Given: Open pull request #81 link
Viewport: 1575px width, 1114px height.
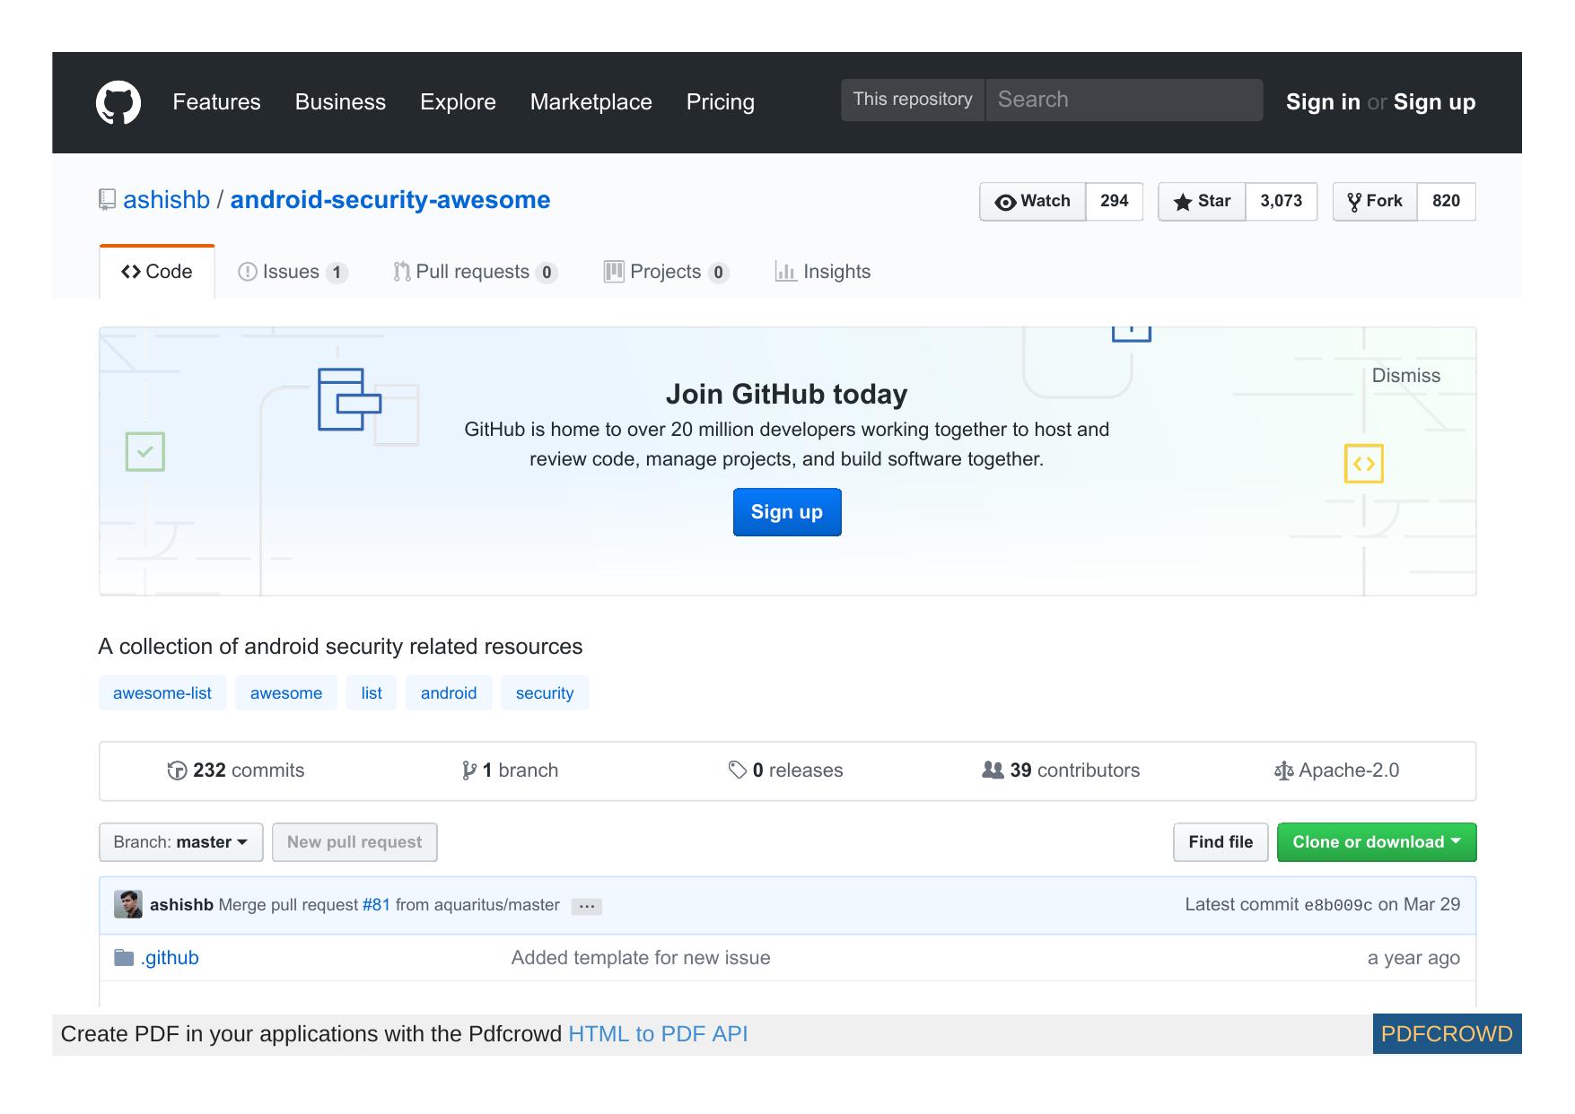Looking at the screenshot, I should click(375, 905).
